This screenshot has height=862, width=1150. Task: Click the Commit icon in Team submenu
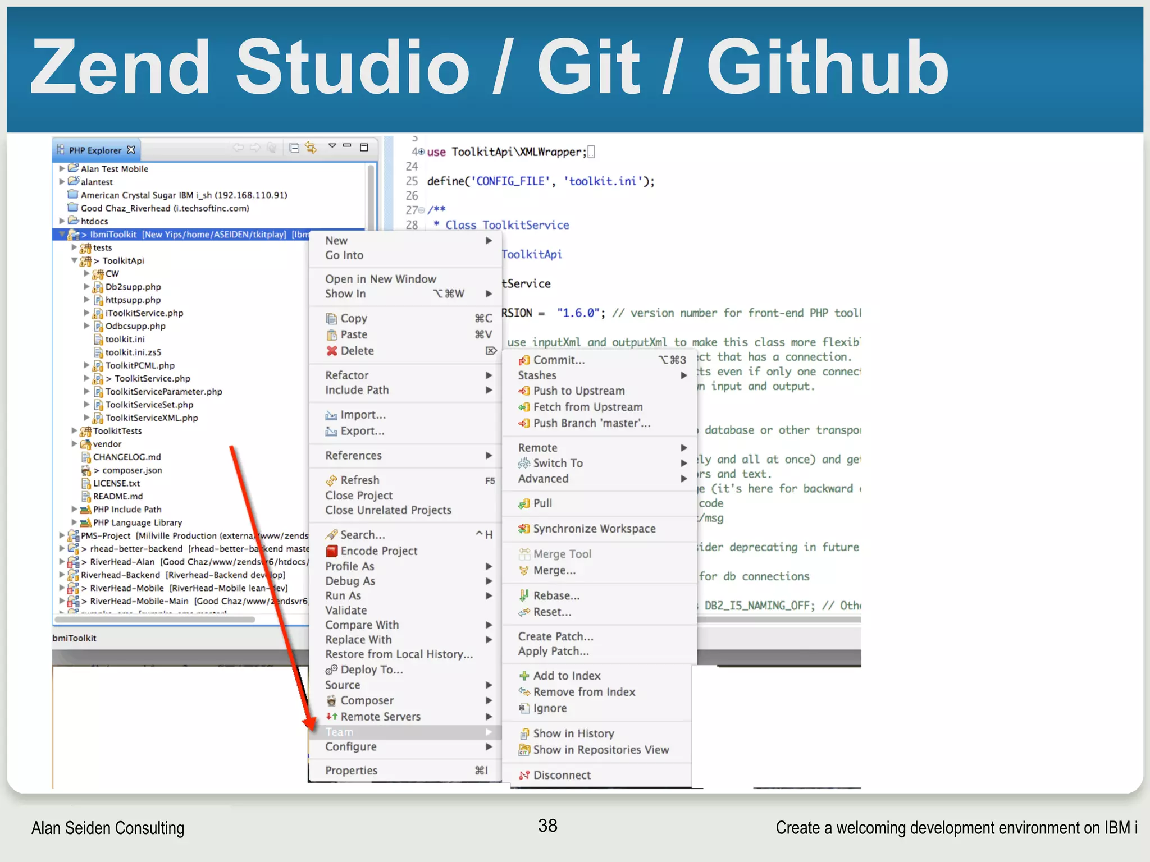[524, 360]
